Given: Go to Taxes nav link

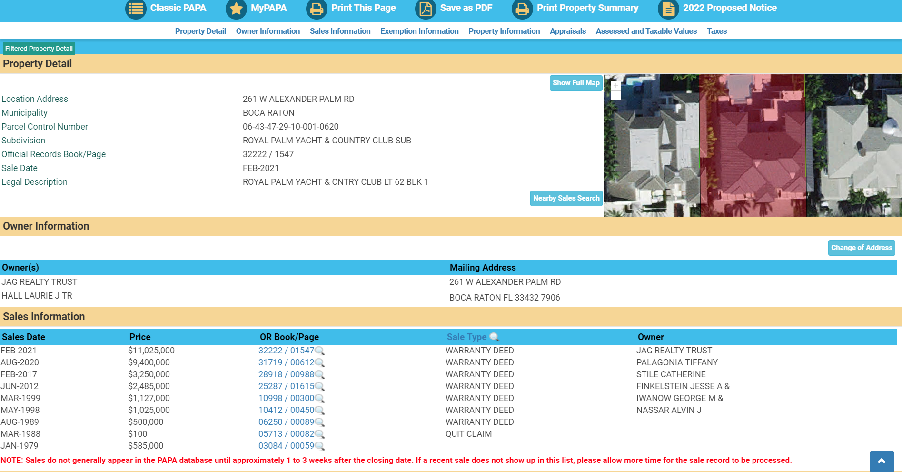Looking at the screenshot, I should [716, 31].
